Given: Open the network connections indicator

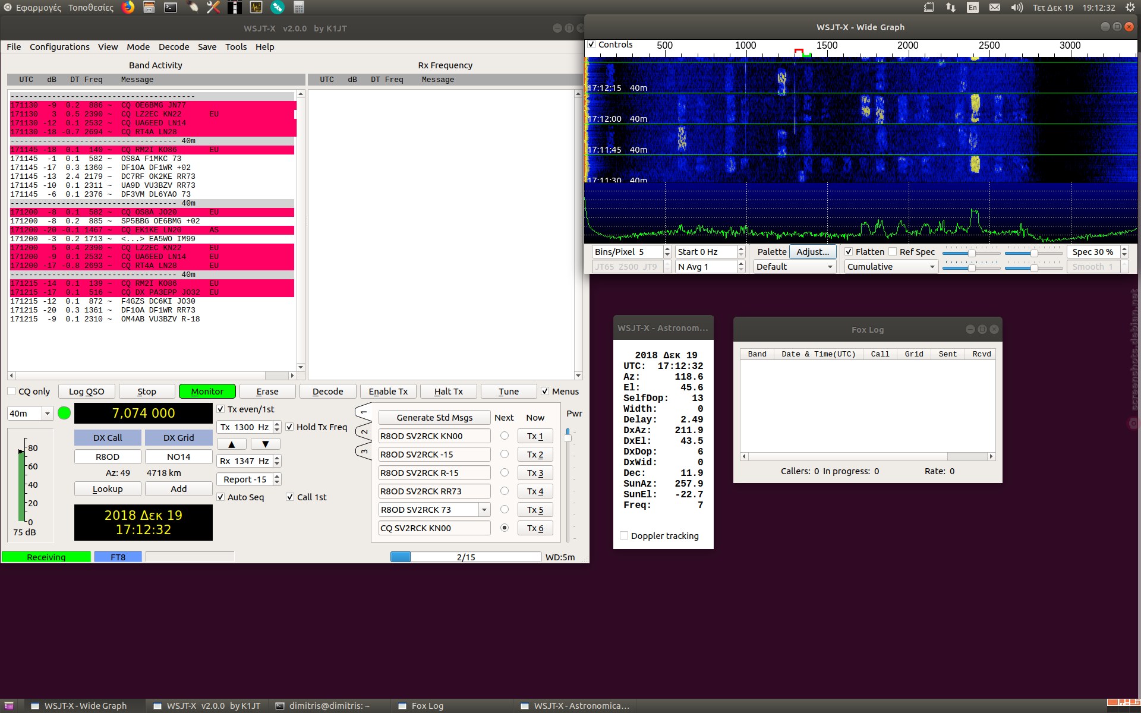Looking at the screenshot, I should point(951,7).
